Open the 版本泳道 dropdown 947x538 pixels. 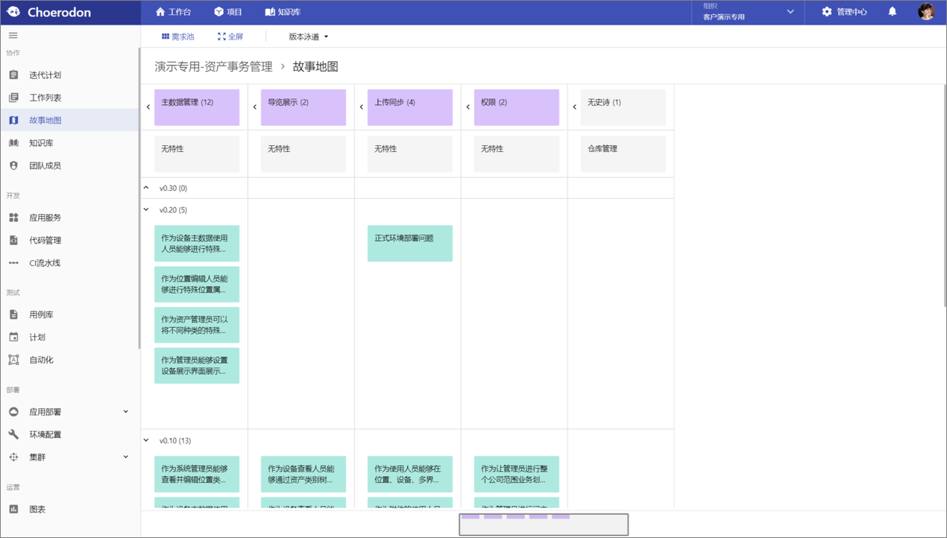pyautogui.click(x=309, y=37)
